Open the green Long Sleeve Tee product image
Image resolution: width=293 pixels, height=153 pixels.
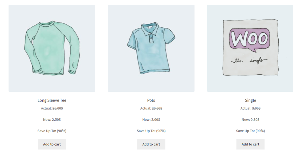pos(52,48)
